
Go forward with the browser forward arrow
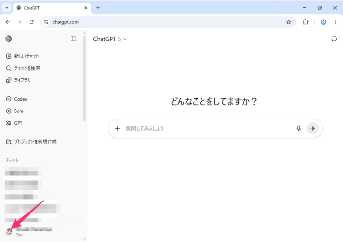[20, 22]
